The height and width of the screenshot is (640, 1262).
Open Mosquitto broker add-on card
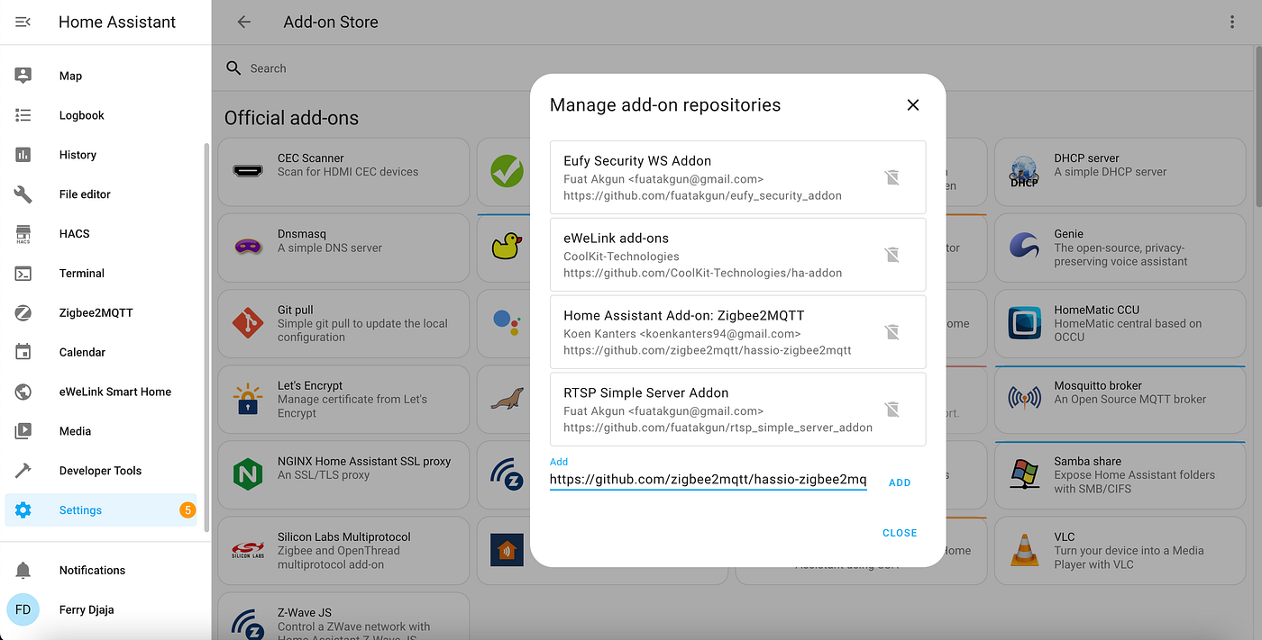click(x=1120, y=400)
